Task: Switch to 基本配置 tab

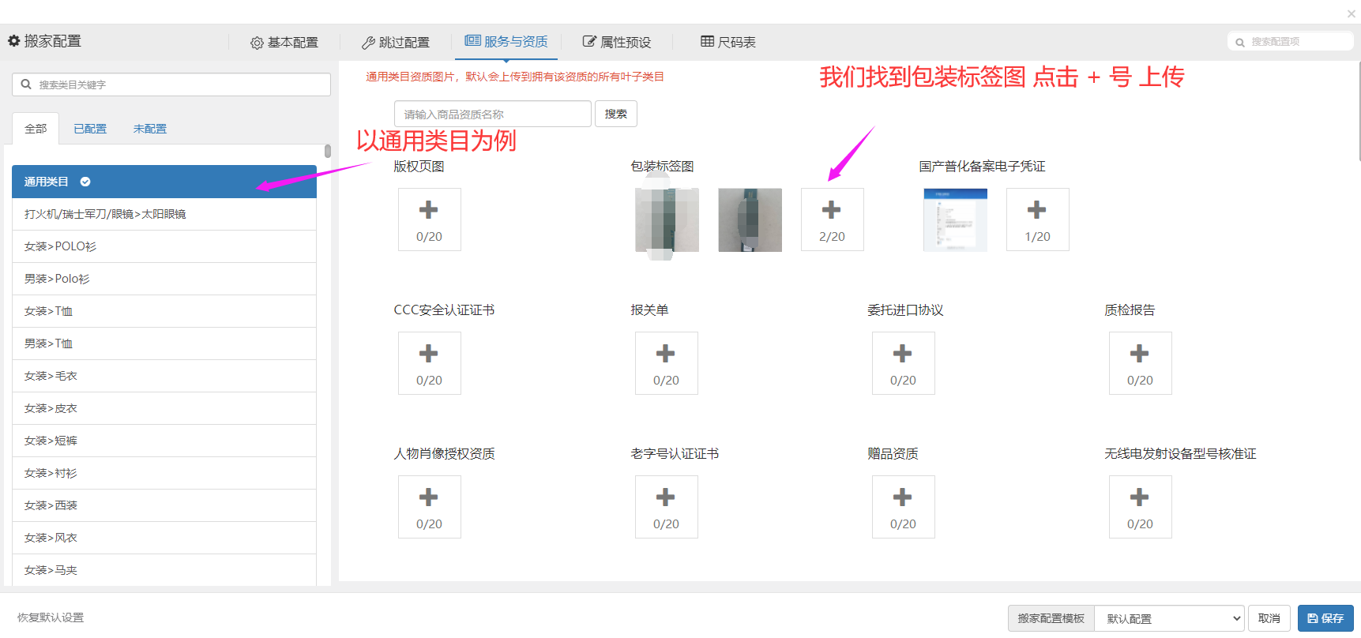Action: tap(284, 43)
